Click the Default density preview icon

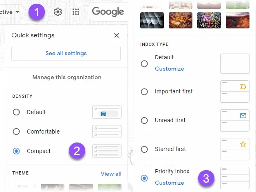click(x=107, y=112)
